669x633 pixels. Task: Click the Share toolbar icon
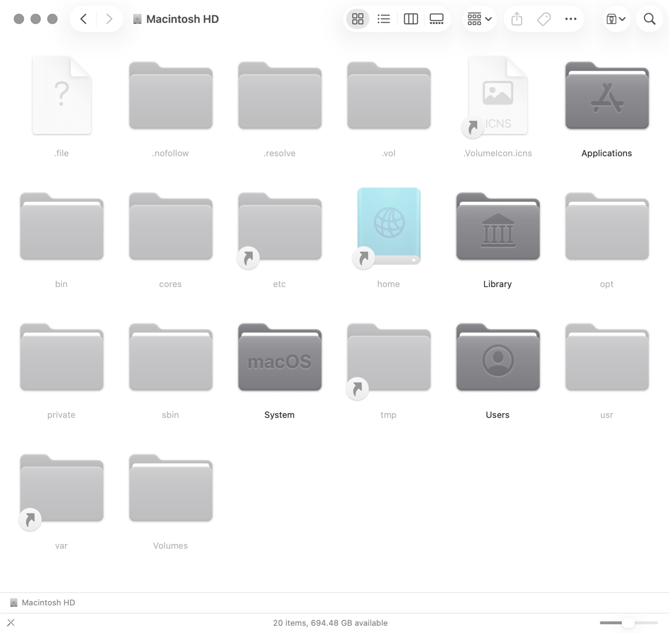pos(517,19)
